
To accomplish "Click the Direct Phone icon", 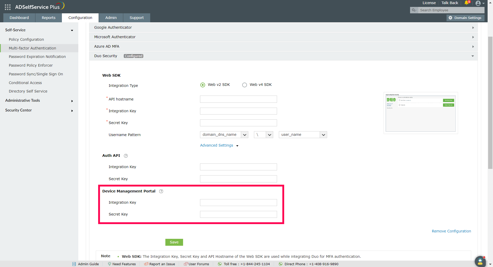I will point(281,264).
